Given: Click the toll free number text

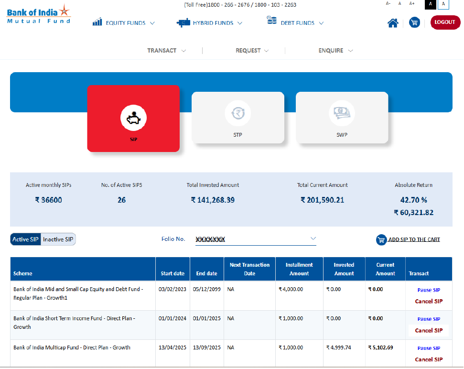Looking at the screenshot, I should tap(240, 5).
